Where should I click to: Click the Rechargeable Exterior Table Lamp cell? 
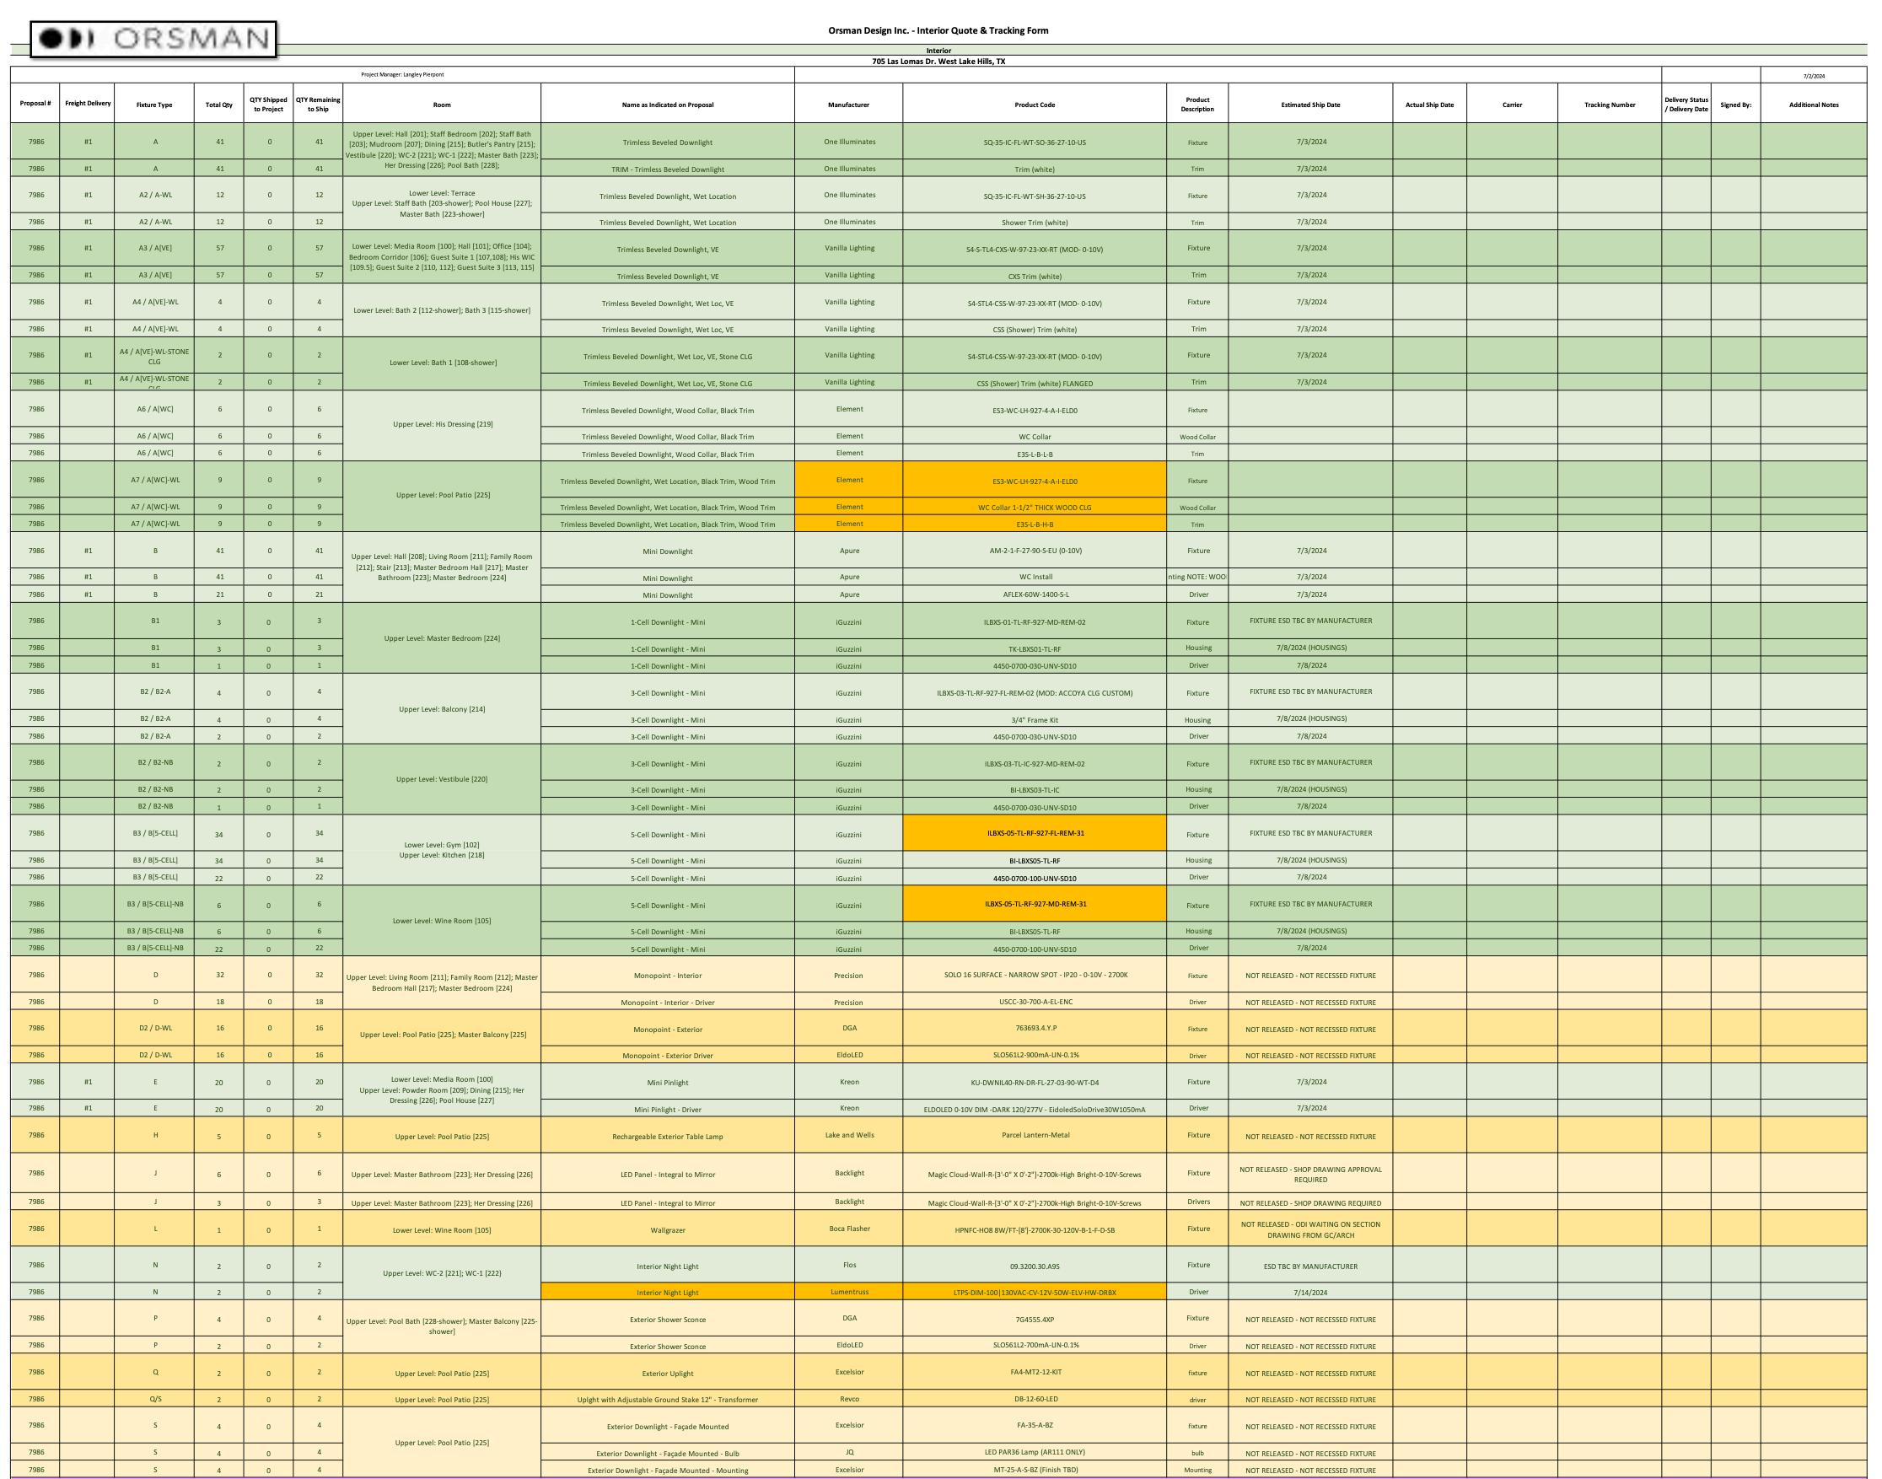[x=667, y=1136]
